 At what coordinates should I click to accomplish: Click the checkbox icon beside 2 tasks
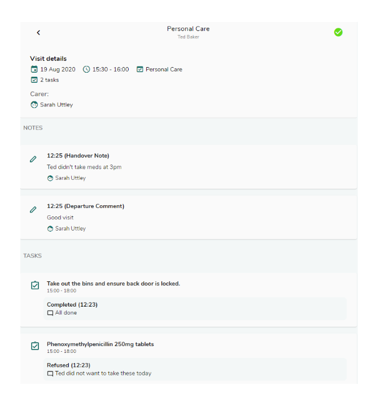click(34, 79)
